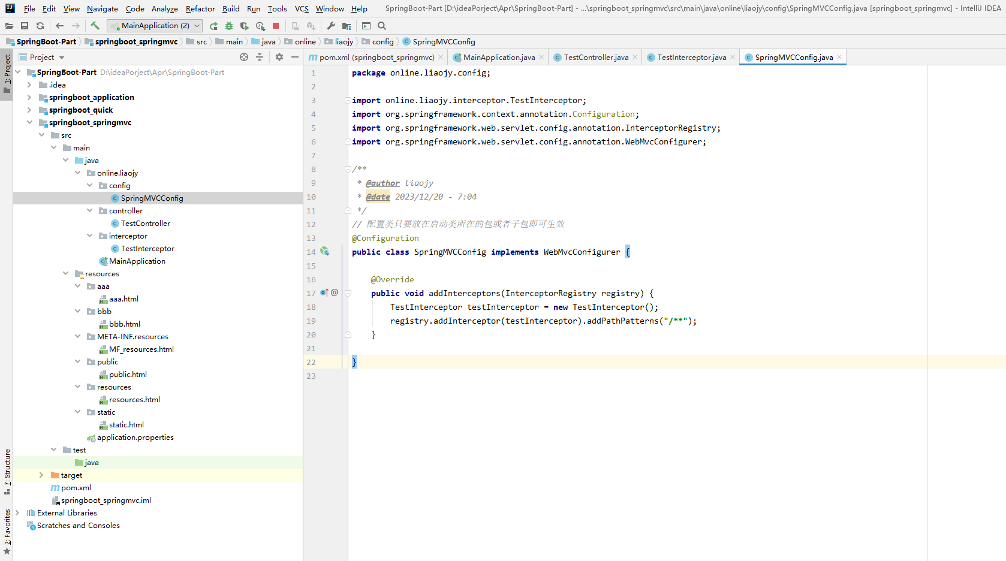Expand the springboot_application module

[29, 97]
